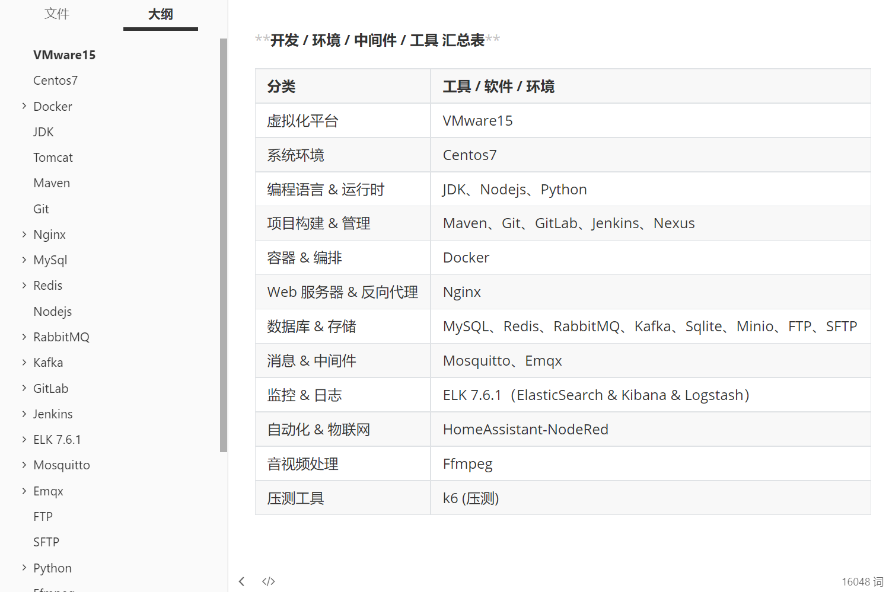Screen dimensions: 889x592
Task: Open the word count 16048 词 indicator
Action: pos(862,581)
